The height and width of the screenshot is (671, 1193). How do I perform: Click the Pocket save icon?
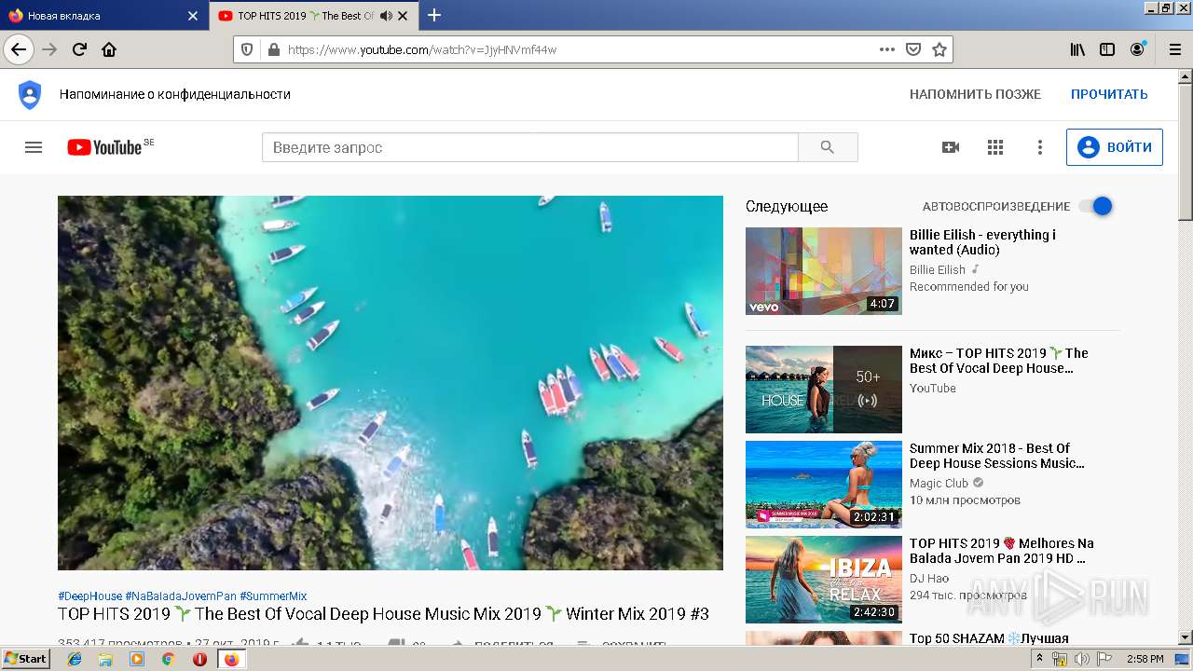click(x=913, y=49)
